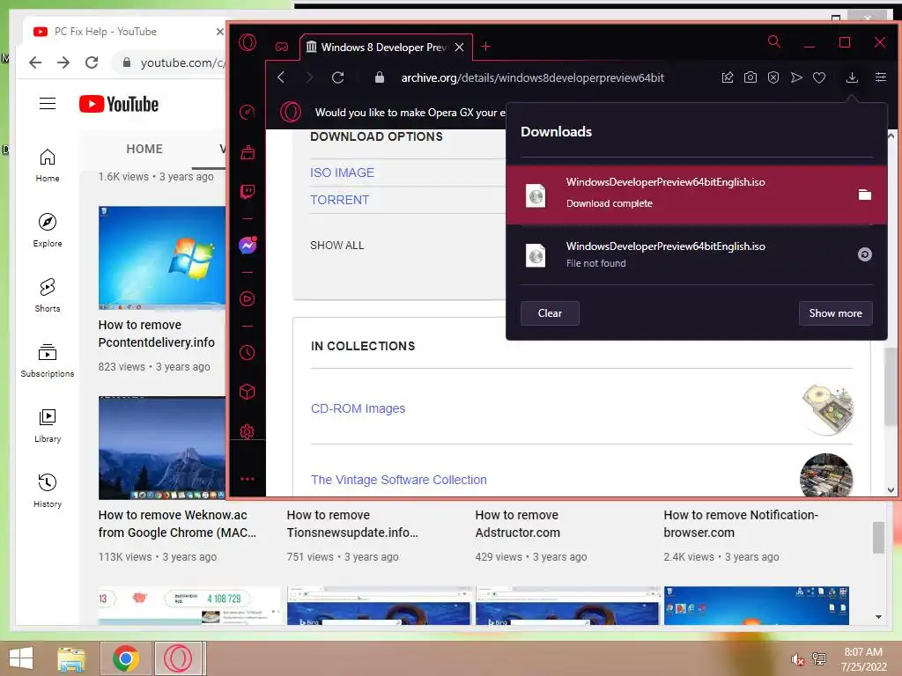
Task: Click the YouTube logo
Action: point(119,104)
